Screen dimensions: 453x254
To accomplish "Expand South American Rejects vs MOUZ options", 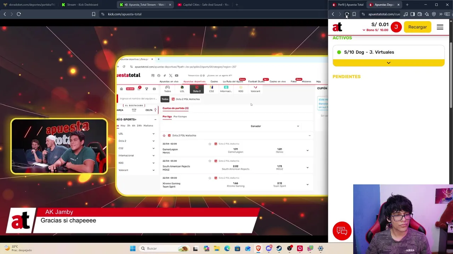I will tap(307, 168).
